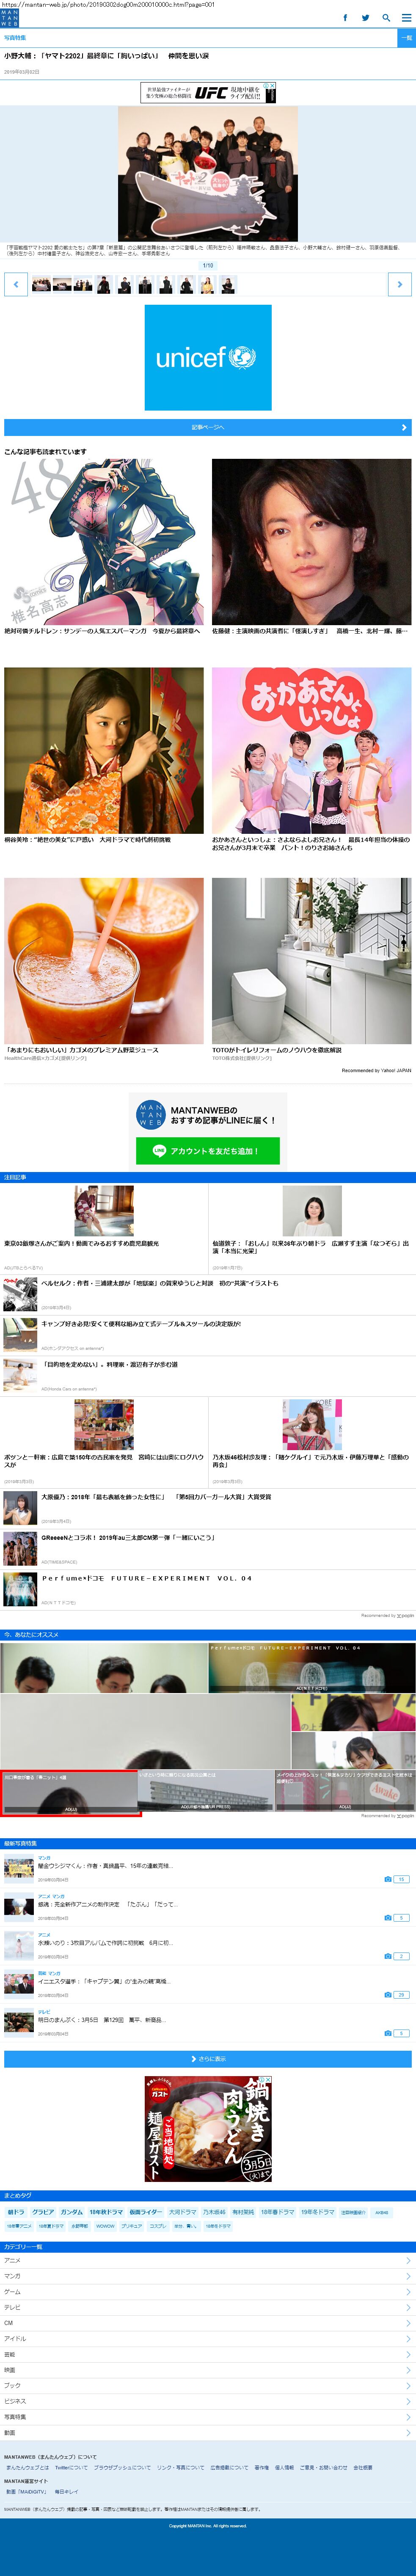Select the 仮面ライダー tag
Viewport: 416px width, 2576px height.
pyautogui.click(x=145, y=2212)
